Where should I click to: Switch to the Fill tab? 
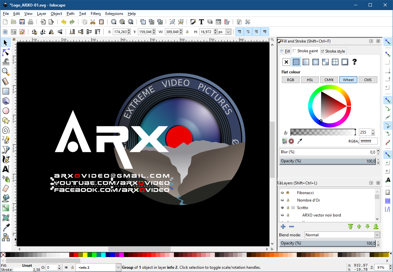285,51
